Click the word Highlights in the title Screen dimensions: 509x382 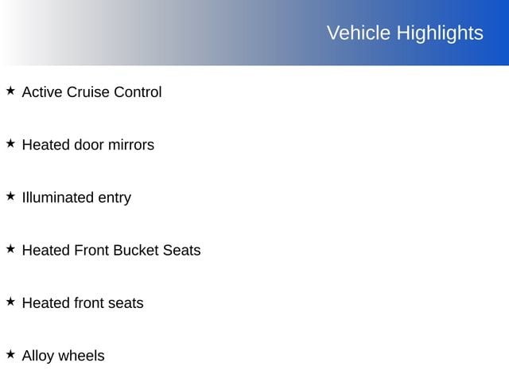pyautogui.click(x=440, y=33)
